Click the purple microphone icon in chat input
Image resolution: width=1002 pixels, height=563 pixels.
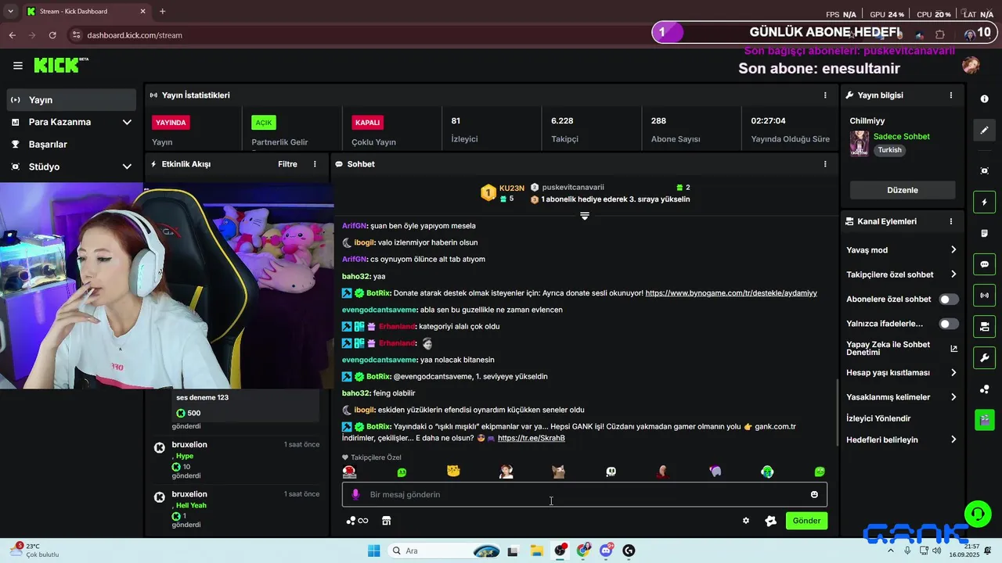[x=355, y=494]
